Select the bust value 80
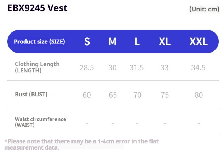This screenshot has height=163, width=224. click(199, 95)
